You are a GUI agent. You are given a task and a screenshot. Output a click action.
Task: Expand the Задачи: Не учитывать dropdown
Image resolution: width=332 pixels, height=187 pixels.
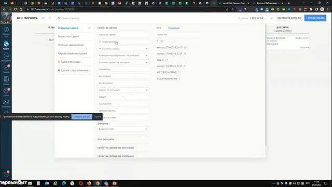click(123, 90)
